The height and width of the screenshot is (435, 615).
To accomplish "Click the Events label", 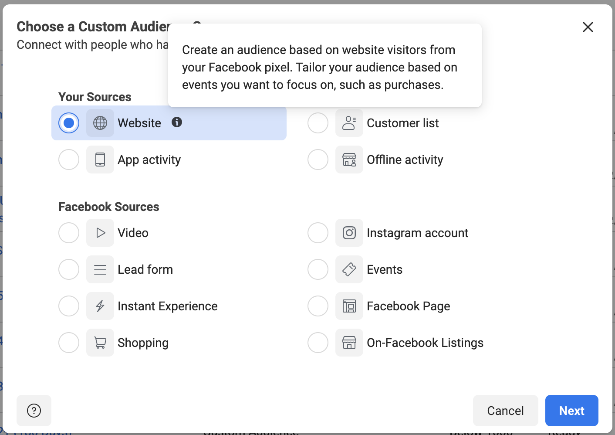I will [385, 269].
